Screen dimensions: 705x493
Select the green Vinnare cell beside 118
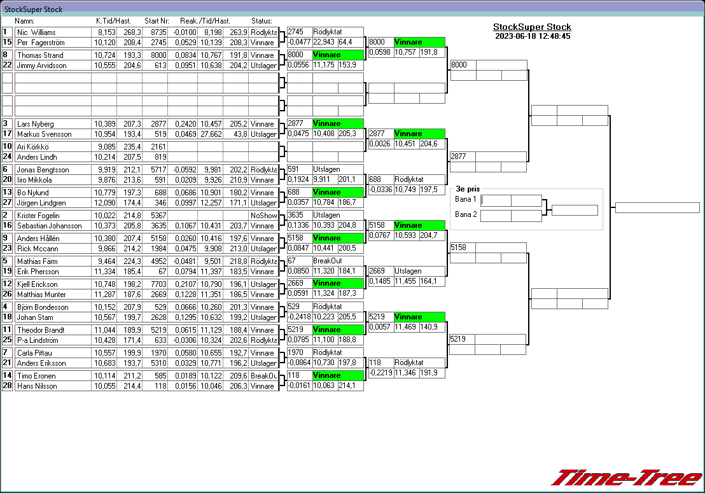(x=337, y=375)
